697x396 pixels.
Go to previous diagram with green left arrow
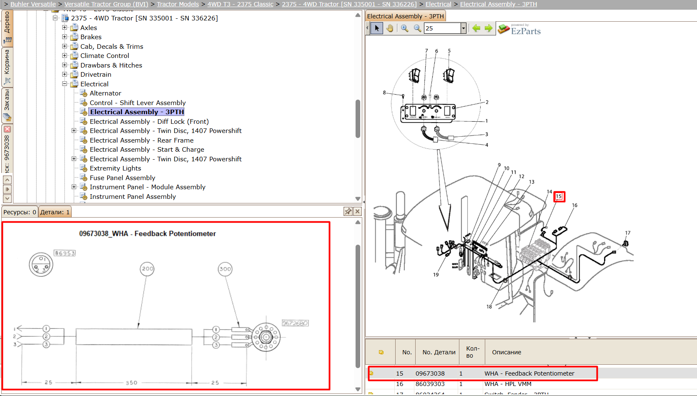point(476,28)
